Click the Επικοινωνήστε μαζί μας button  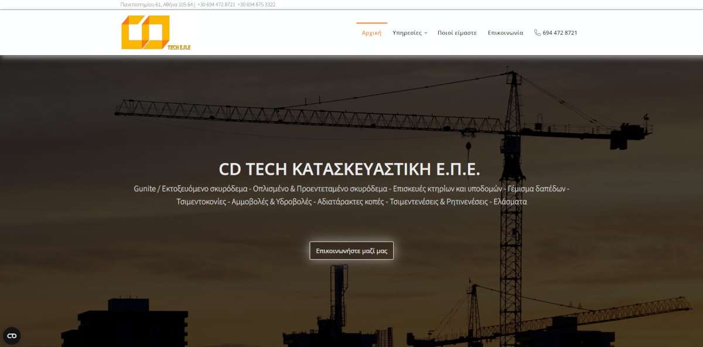351,250
